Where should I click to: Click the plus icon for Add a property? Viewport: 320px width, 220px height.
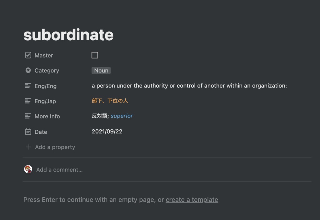28,147
